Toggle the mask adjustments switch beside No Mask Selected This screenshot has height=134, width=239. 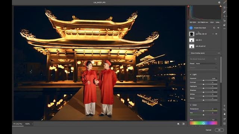215,59
